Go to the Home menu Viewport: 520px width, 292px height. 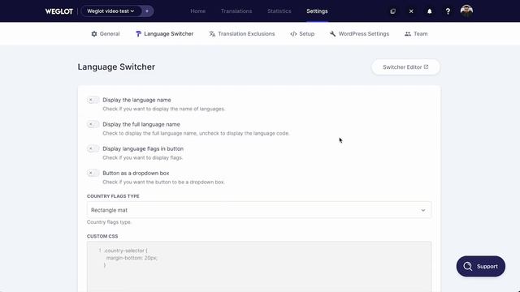(x=197, y=11)
